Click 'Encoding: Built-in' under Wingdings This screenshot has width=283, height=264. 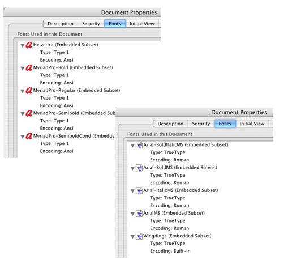tap(170, 251)
